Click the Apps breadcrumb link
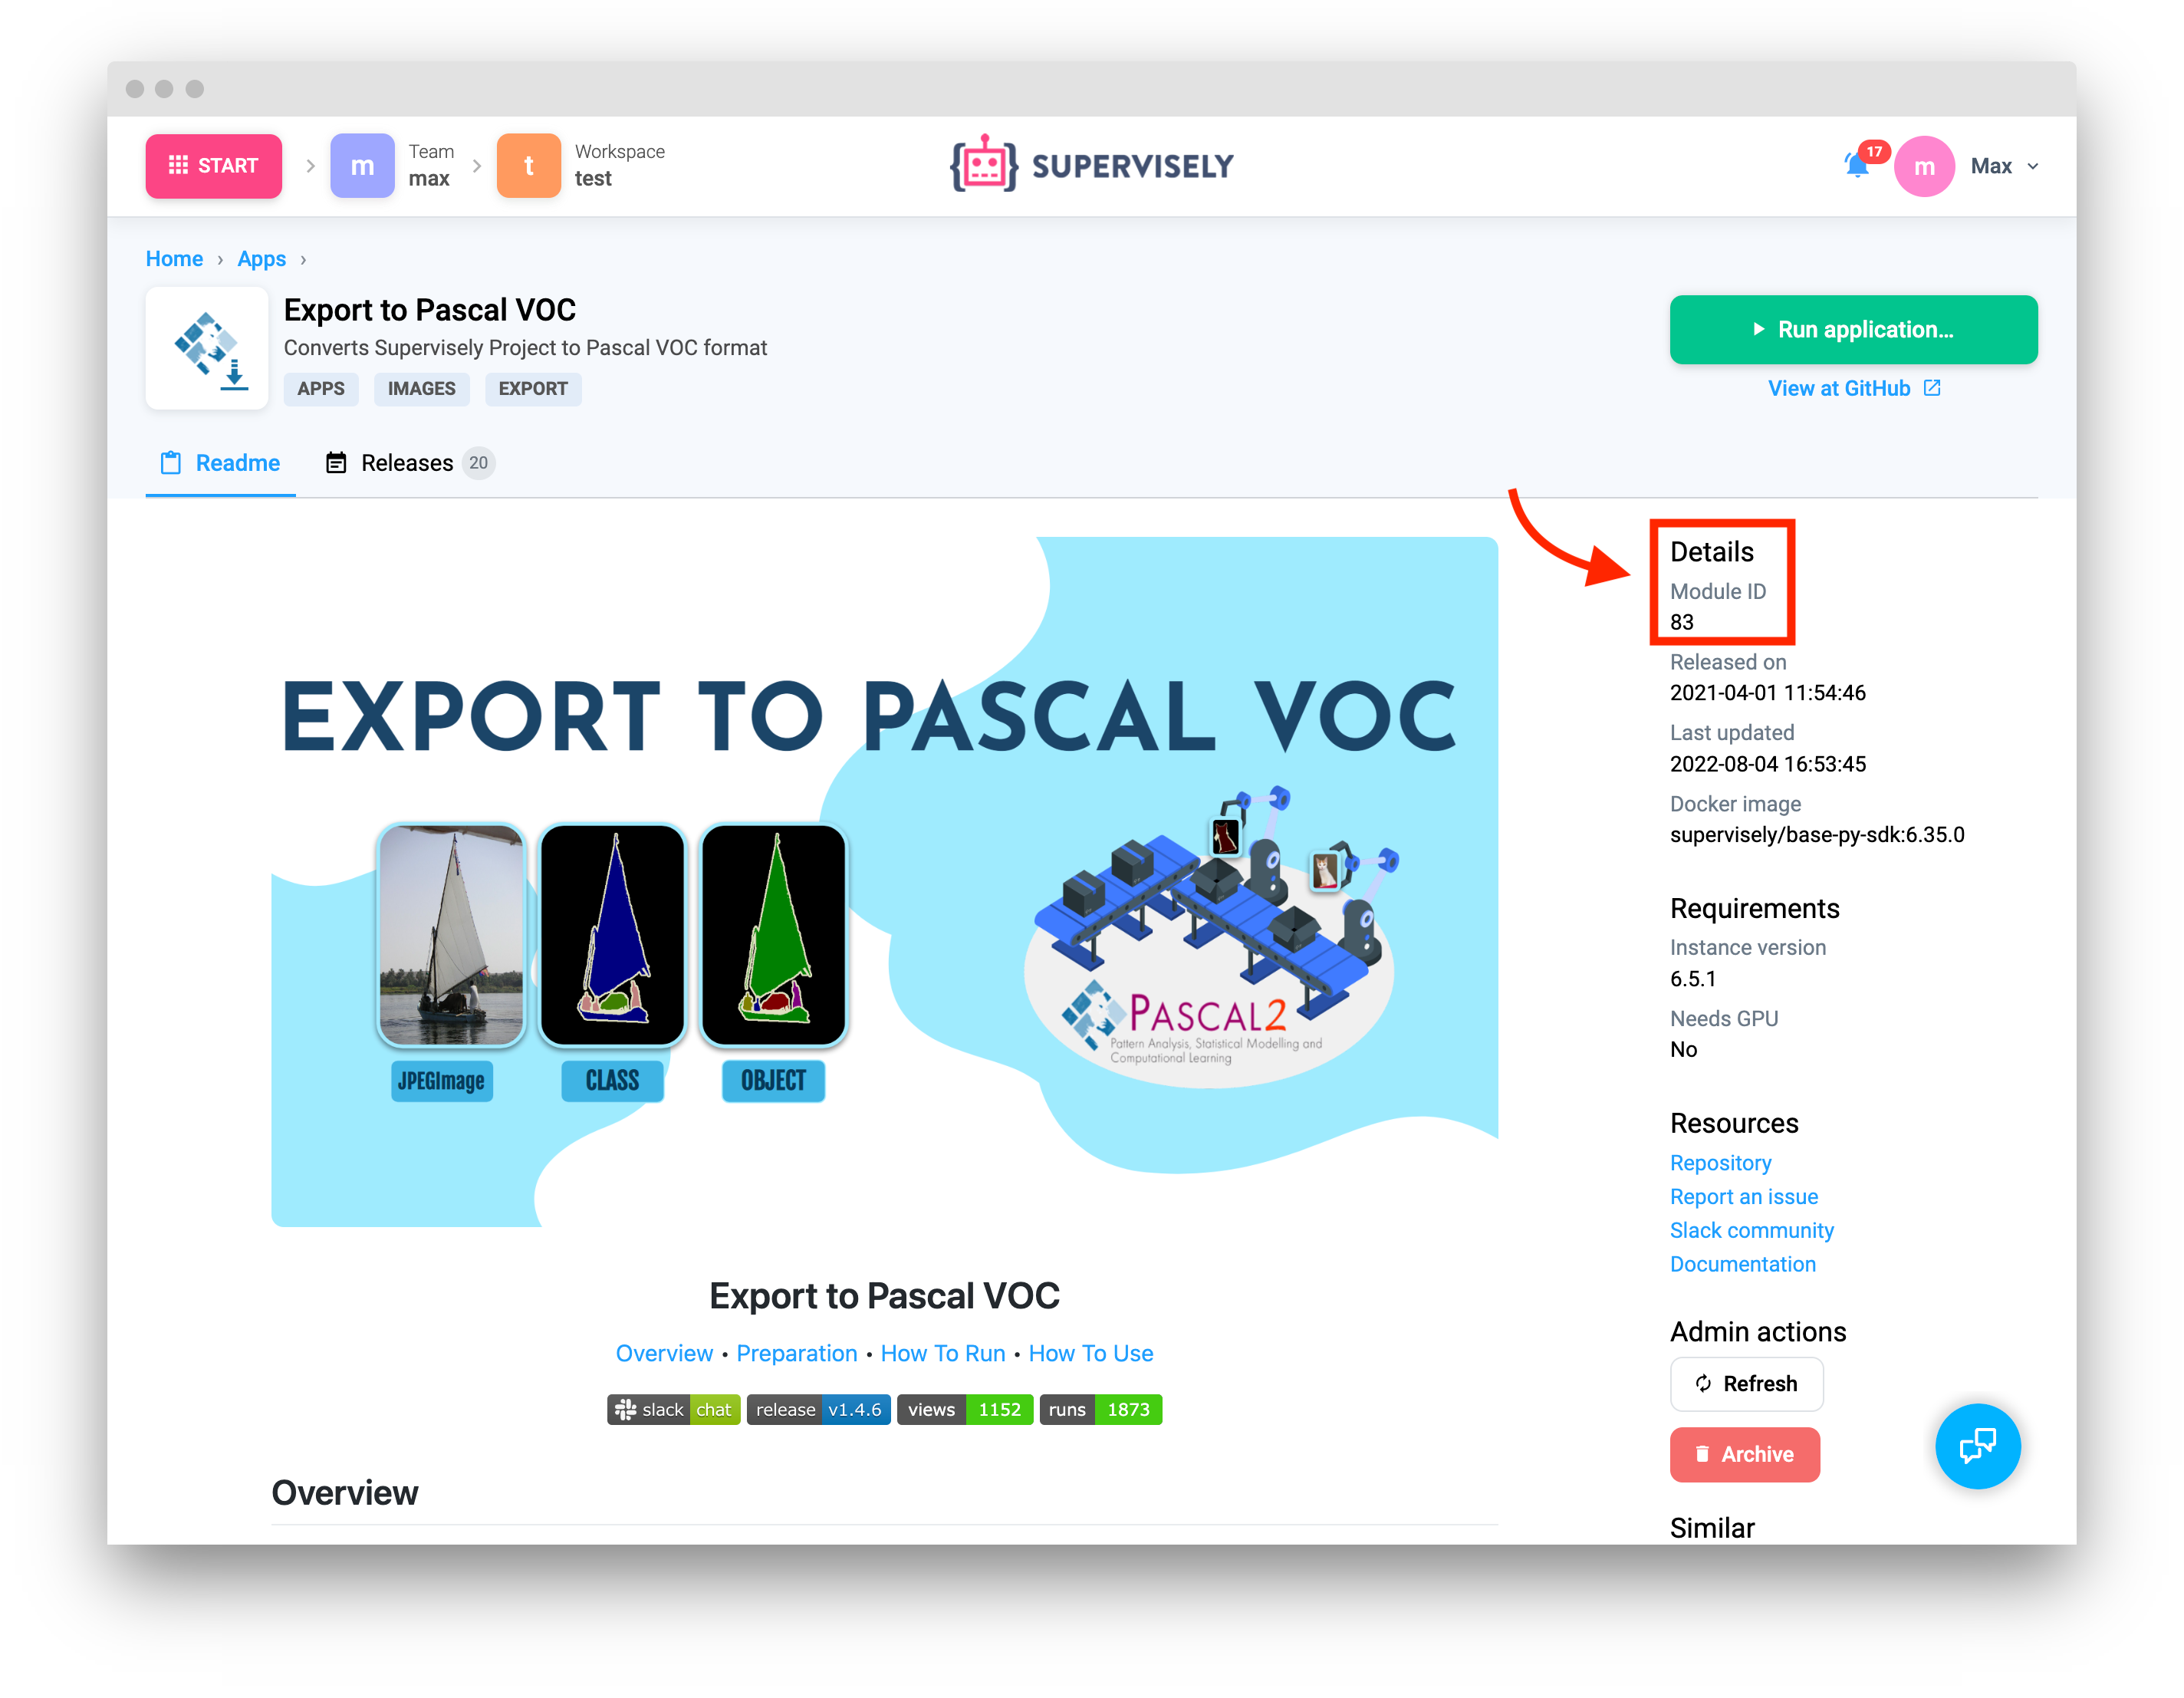The height and width of the screenshot is (1698, 2184). [x=261, y=259]
